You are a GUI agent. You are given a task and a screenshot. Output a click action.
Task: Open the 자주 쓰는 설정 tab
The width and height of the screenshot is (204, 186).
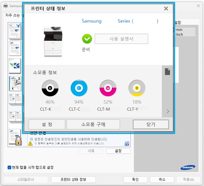pos(14,15)
